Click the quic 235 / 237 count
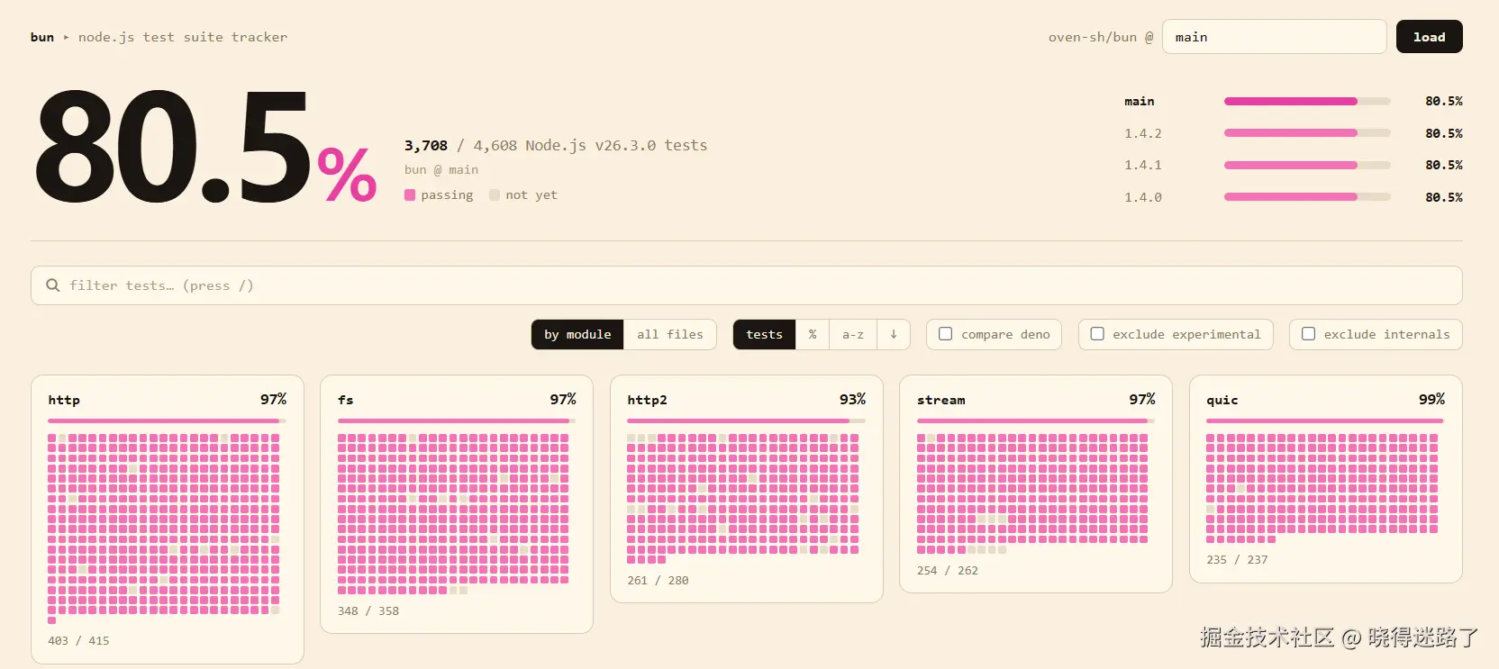The height and width of the screenshot is (669, 1499). [1237, 560]
